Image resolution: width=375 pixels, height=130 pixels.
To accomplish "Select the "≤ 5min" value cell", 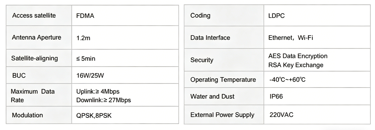I will [x=86, y=59].
